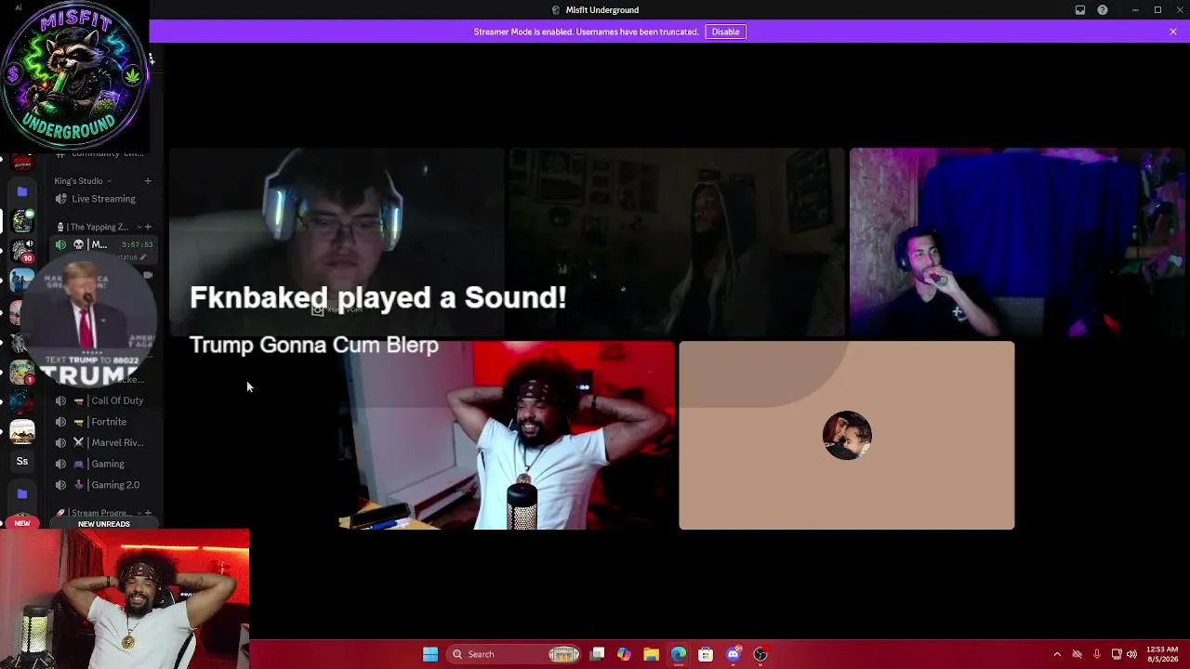
Task: Jump to NEW UNREADS in channel list
Action: [x=104, y=524]
